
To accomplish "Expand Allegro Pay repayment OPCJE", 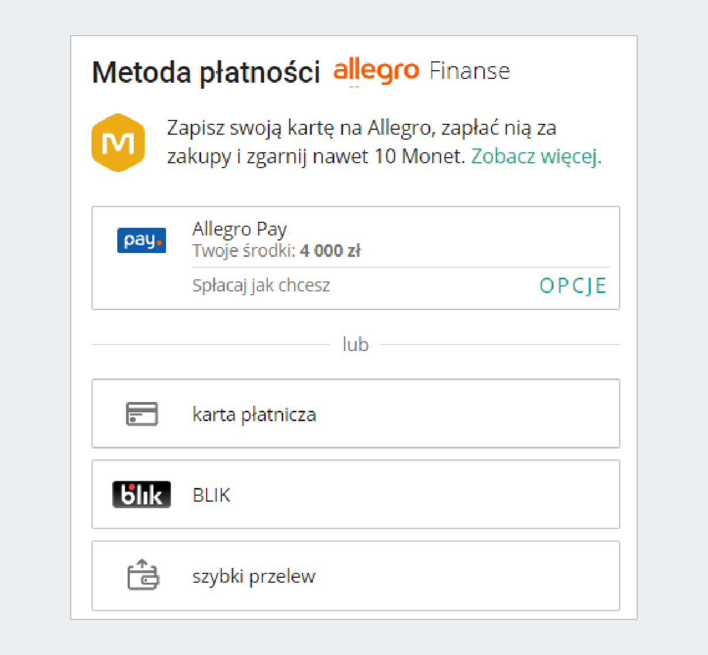I will tap(572, 285).
